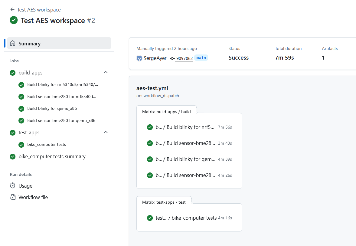Click SergeAyer's avatar image
This screenshot has height=246, width=356.
[x=140, y=58]
